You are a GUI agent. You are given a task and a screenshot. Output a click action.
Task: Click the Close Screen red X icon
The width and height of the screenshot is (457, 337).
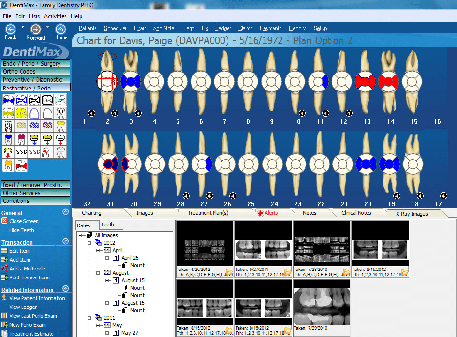coord(4,221)
